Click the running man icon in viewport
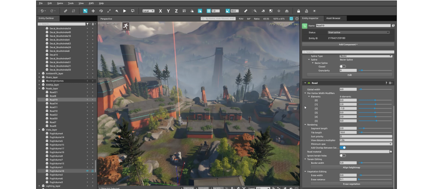The image size is (433, 189). (126, 26)
